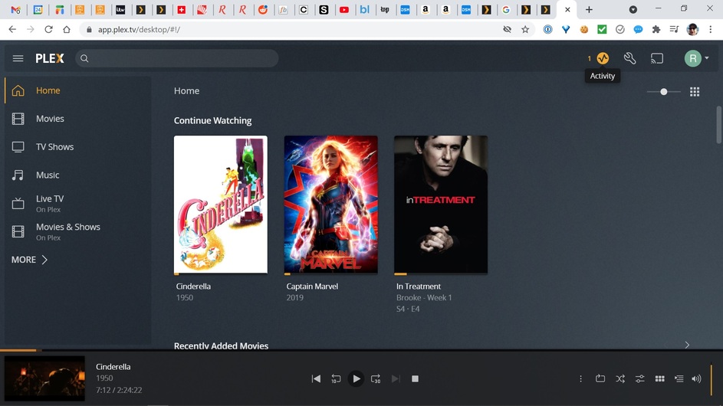Open the Chrome profile avatar
Screen dimensions: 723x406
(x=692, y=30)
